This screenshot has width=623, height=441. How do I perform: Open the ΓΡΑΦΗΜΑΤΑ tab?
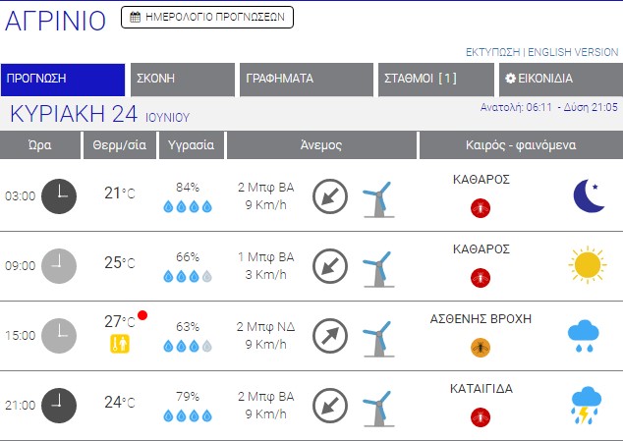pyautogui.click(x=307, y=80)
